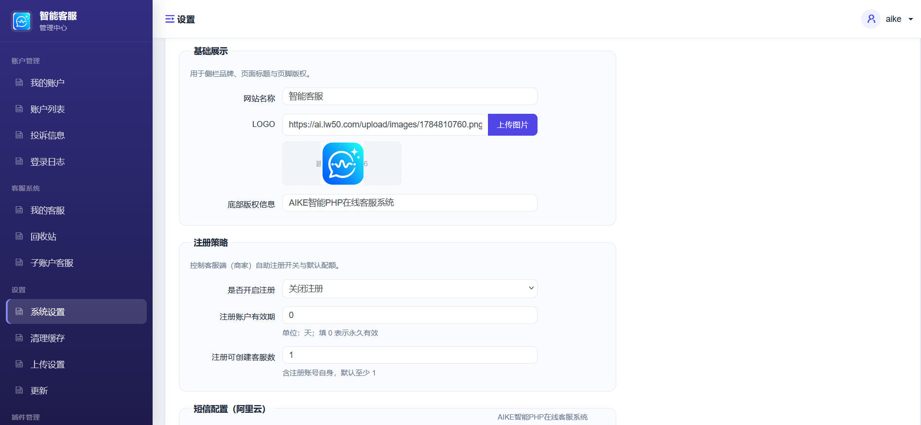Click the document icon beside 上传设置

[x=19, y=364]
